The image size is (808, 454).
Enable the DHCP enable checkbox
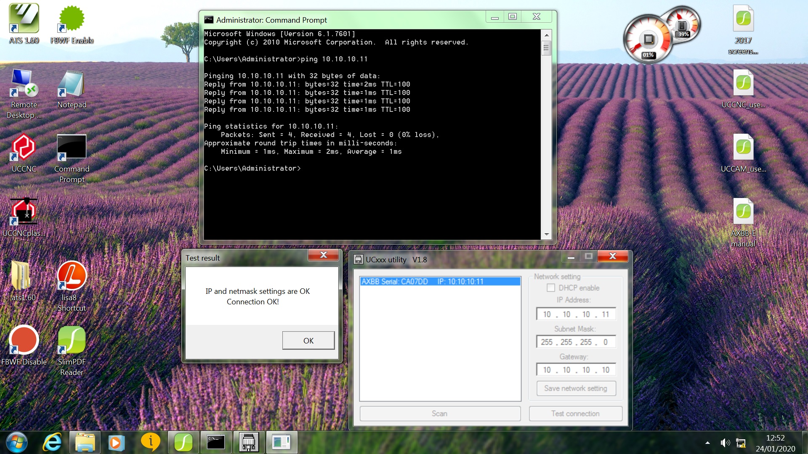coord(550,288)
